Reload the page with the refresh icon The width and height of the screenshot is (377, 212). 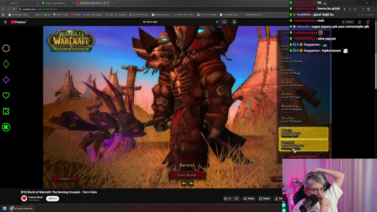14,9
